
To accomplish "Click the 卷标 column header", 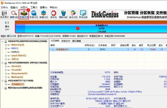I will [66, 45].
